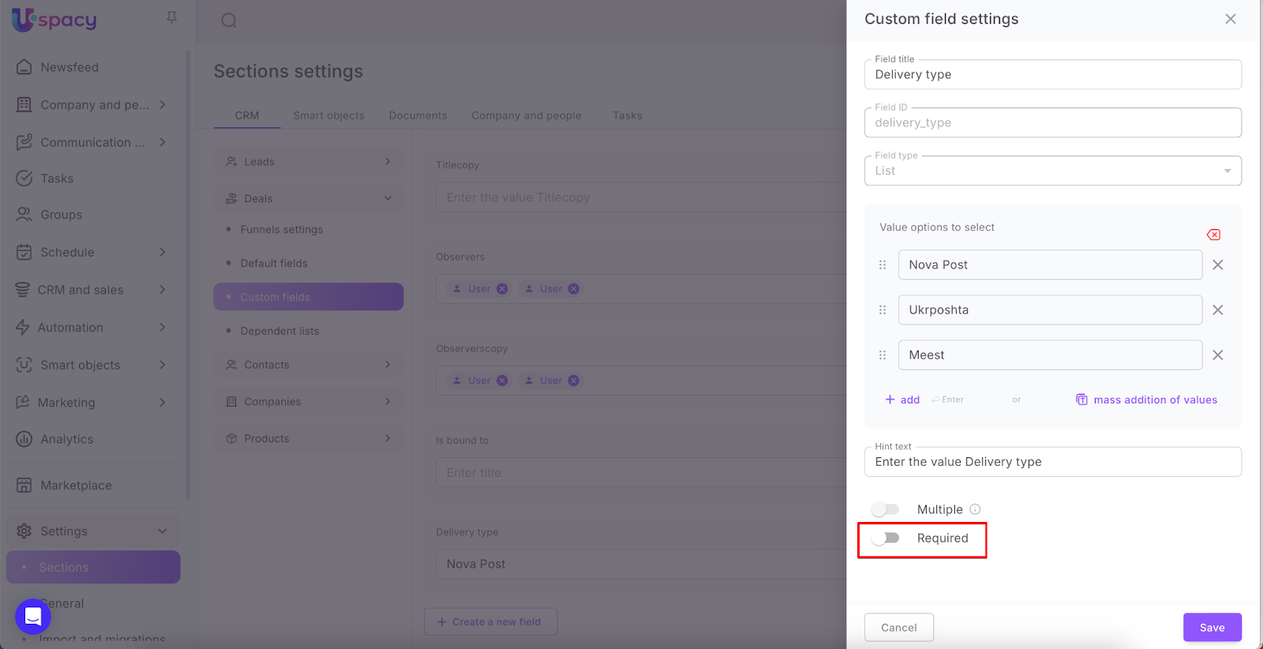Viewport: 1263px width, 649px height.
Task: Clear all value options red icon
Action: [x=1213, y=234]
